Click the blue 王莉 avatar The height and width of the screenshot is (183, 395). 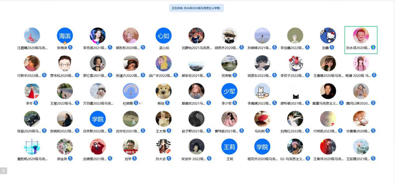click(x=229, y=147)
